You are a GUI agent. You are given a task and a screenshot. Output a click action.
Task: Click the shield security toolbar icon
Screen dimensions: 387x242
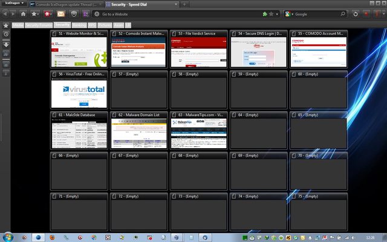(74, 14)
